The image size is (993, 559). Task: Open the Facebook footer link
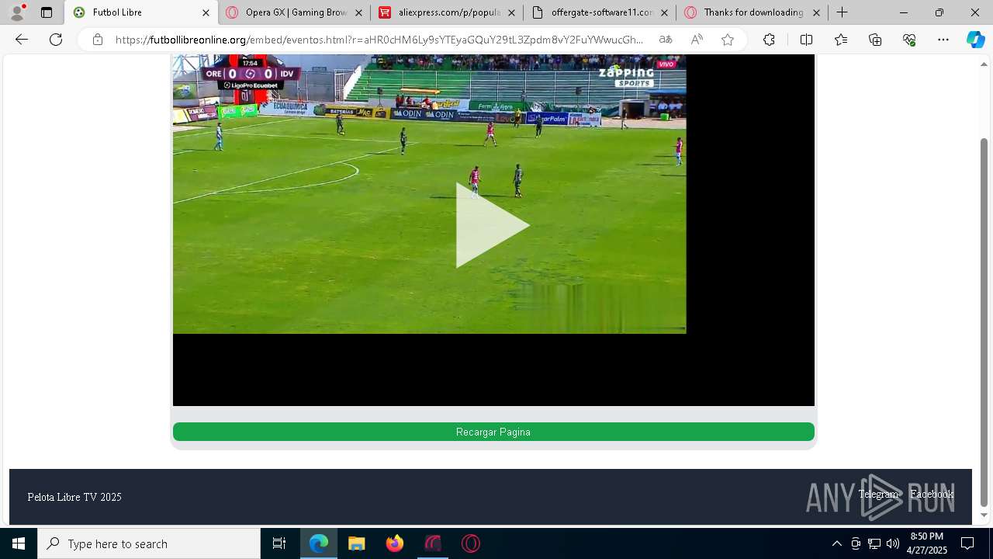click(932, 495)
